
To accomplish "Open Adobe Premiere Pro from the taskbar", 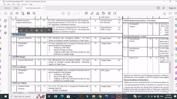I will [75, 97].
